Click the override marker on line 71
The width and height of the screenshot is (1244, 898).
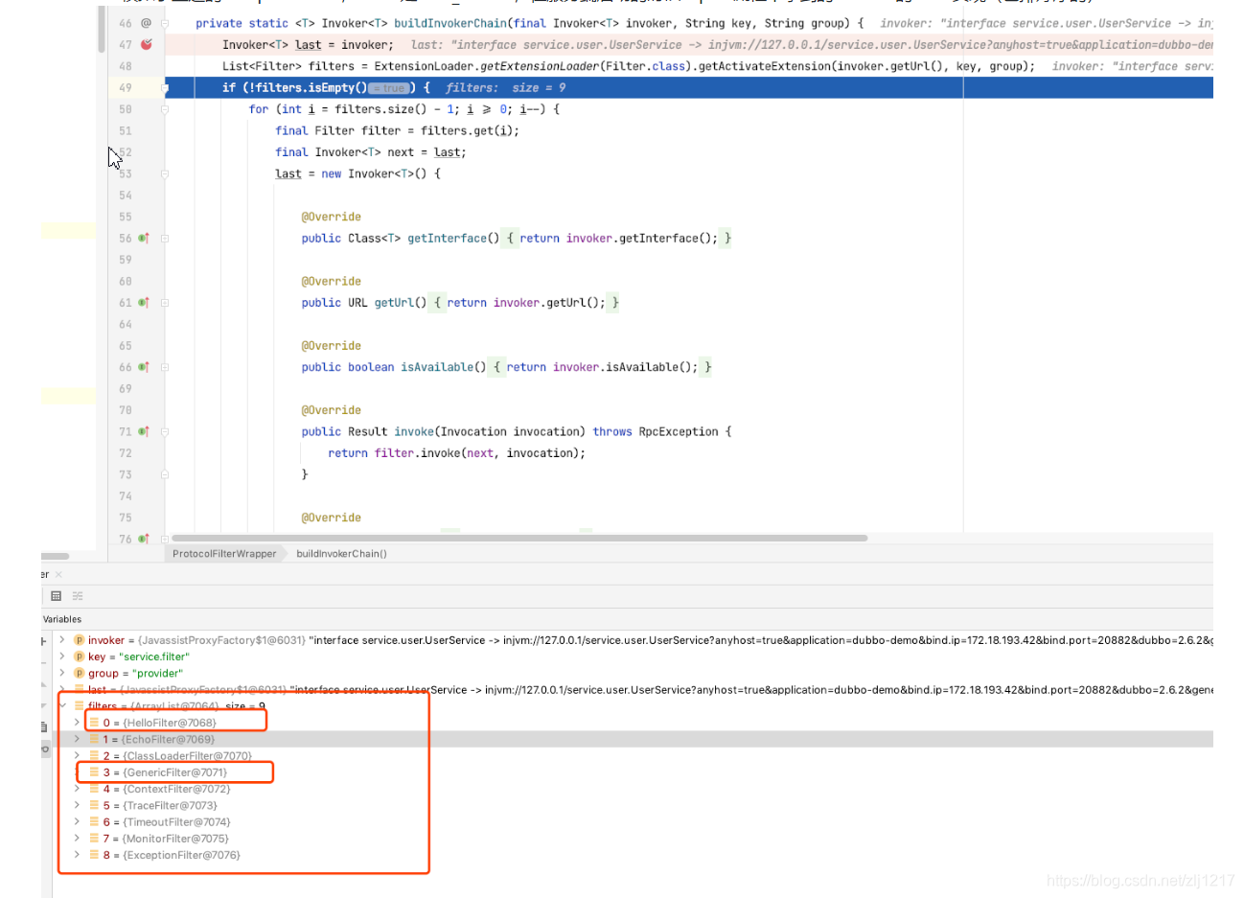[144, 431]
